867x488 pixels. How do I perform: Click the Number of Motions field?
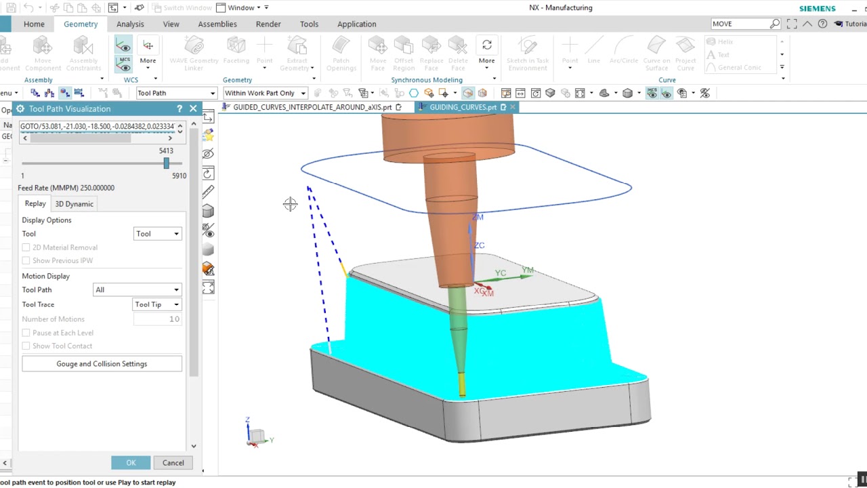pyautogui.click(x=157, y=319)
